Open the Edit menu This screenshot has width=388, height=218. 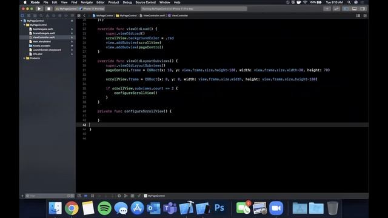click(x=55, y=2)
